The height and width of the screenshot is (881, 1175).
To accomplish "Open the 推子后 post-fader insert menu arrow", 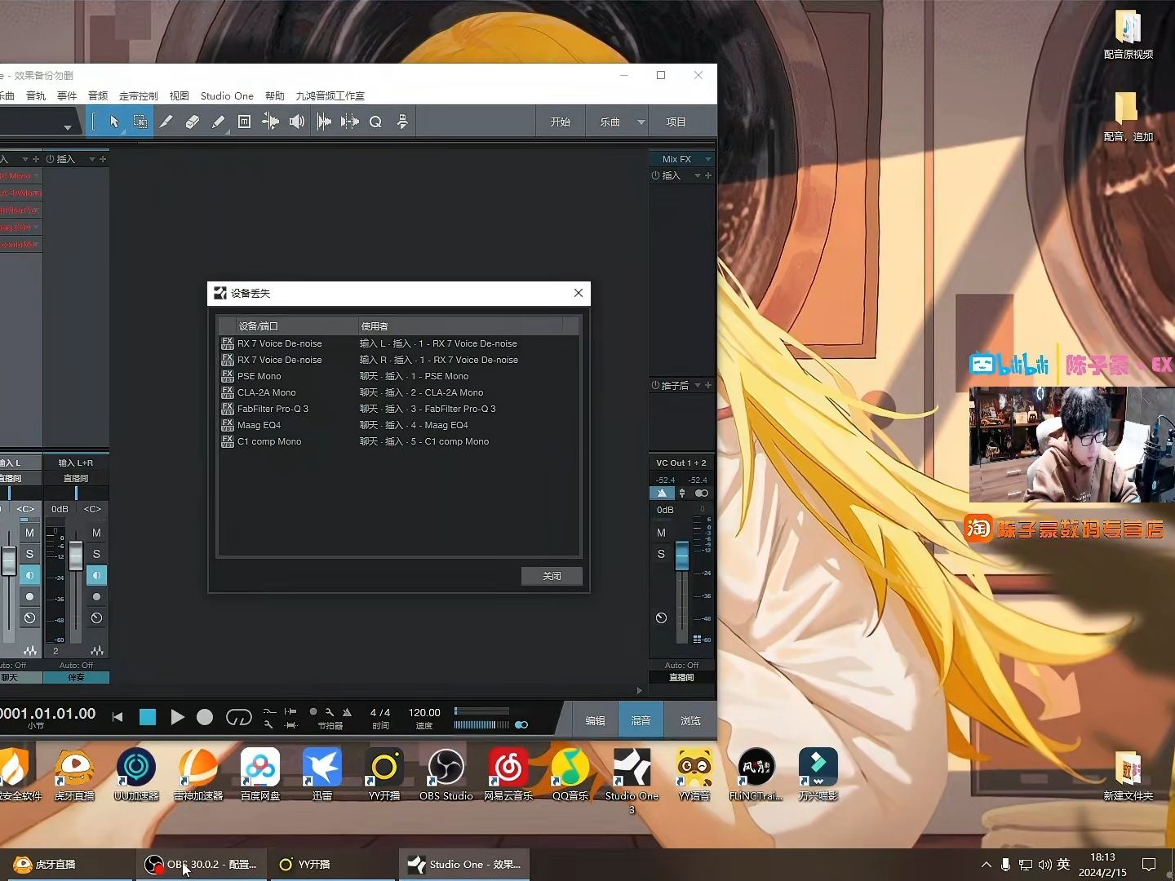I will pos(698,385).
